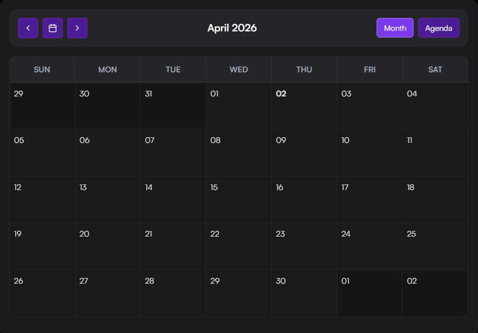
Task: Click the SAT column header
Action: (x=435, y=70)
